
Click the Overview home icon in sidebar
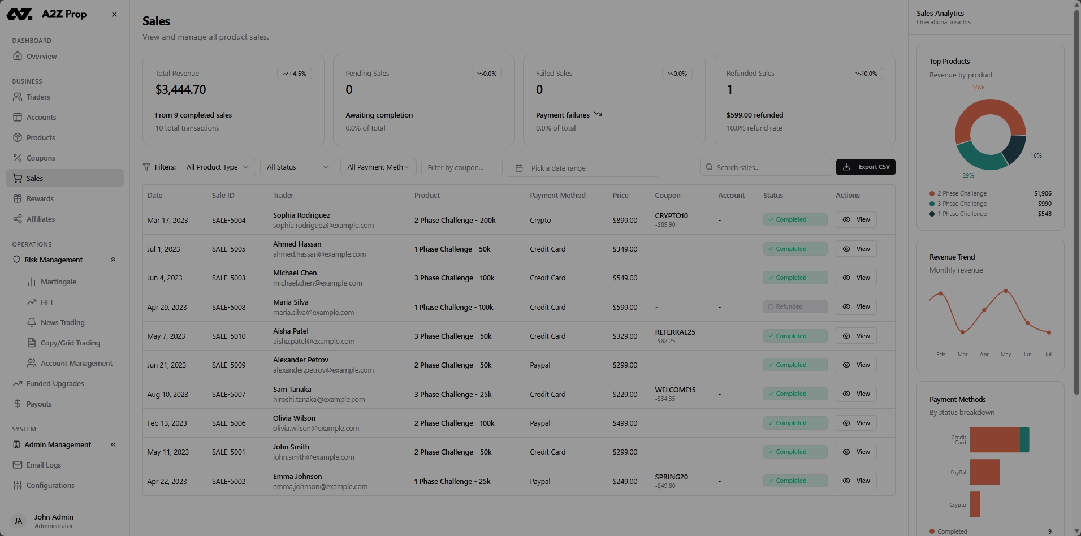pos(18,56)
